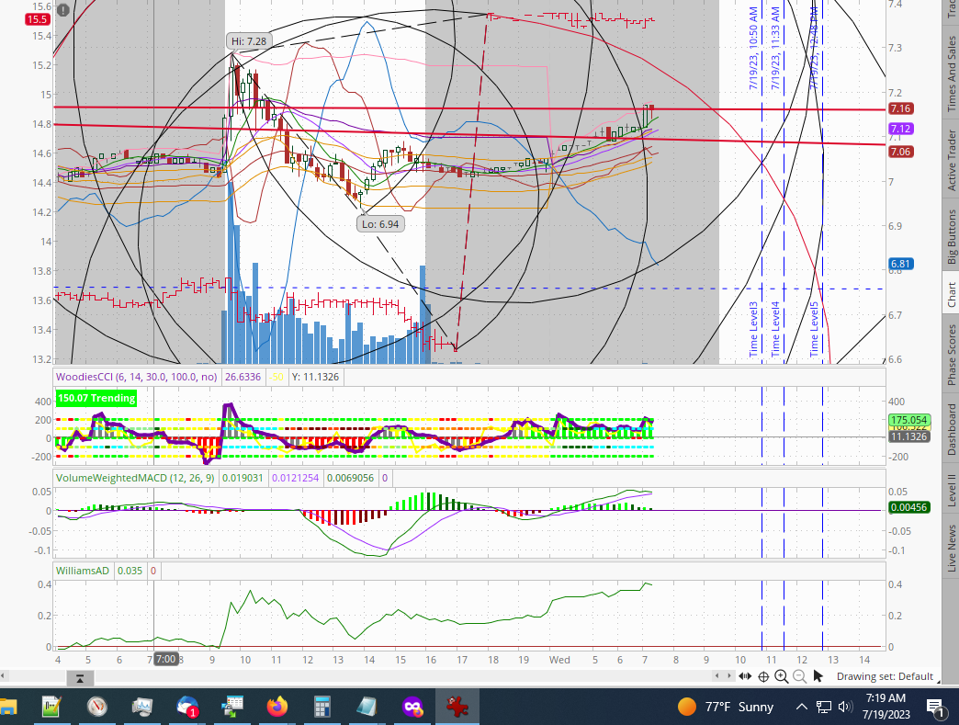Click the gray exclamation alert icon
Viewport: 959px width, 725px height.
[x=62, y=10]
